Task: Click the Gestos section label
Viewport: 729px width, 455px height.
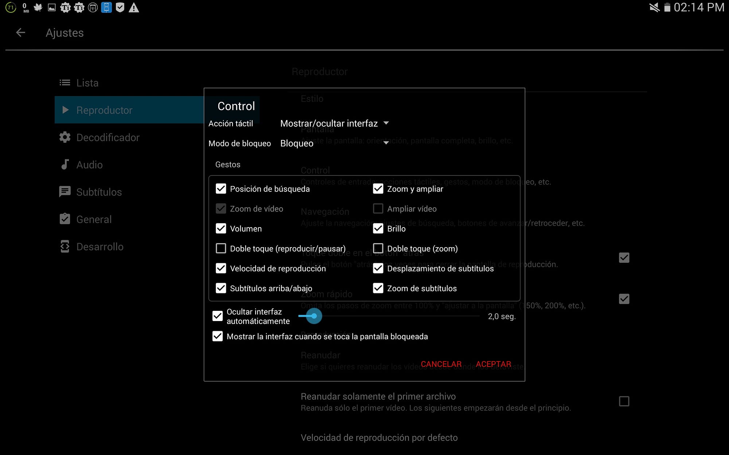Action: [228, 165]
